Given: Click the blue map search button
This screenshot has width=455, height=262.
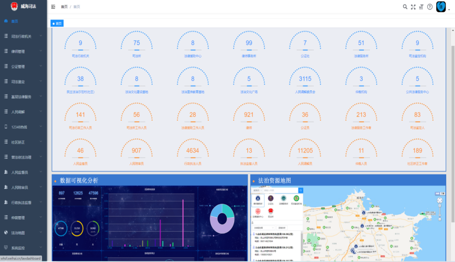Looking at the screenshot, I should pos(300,190).
